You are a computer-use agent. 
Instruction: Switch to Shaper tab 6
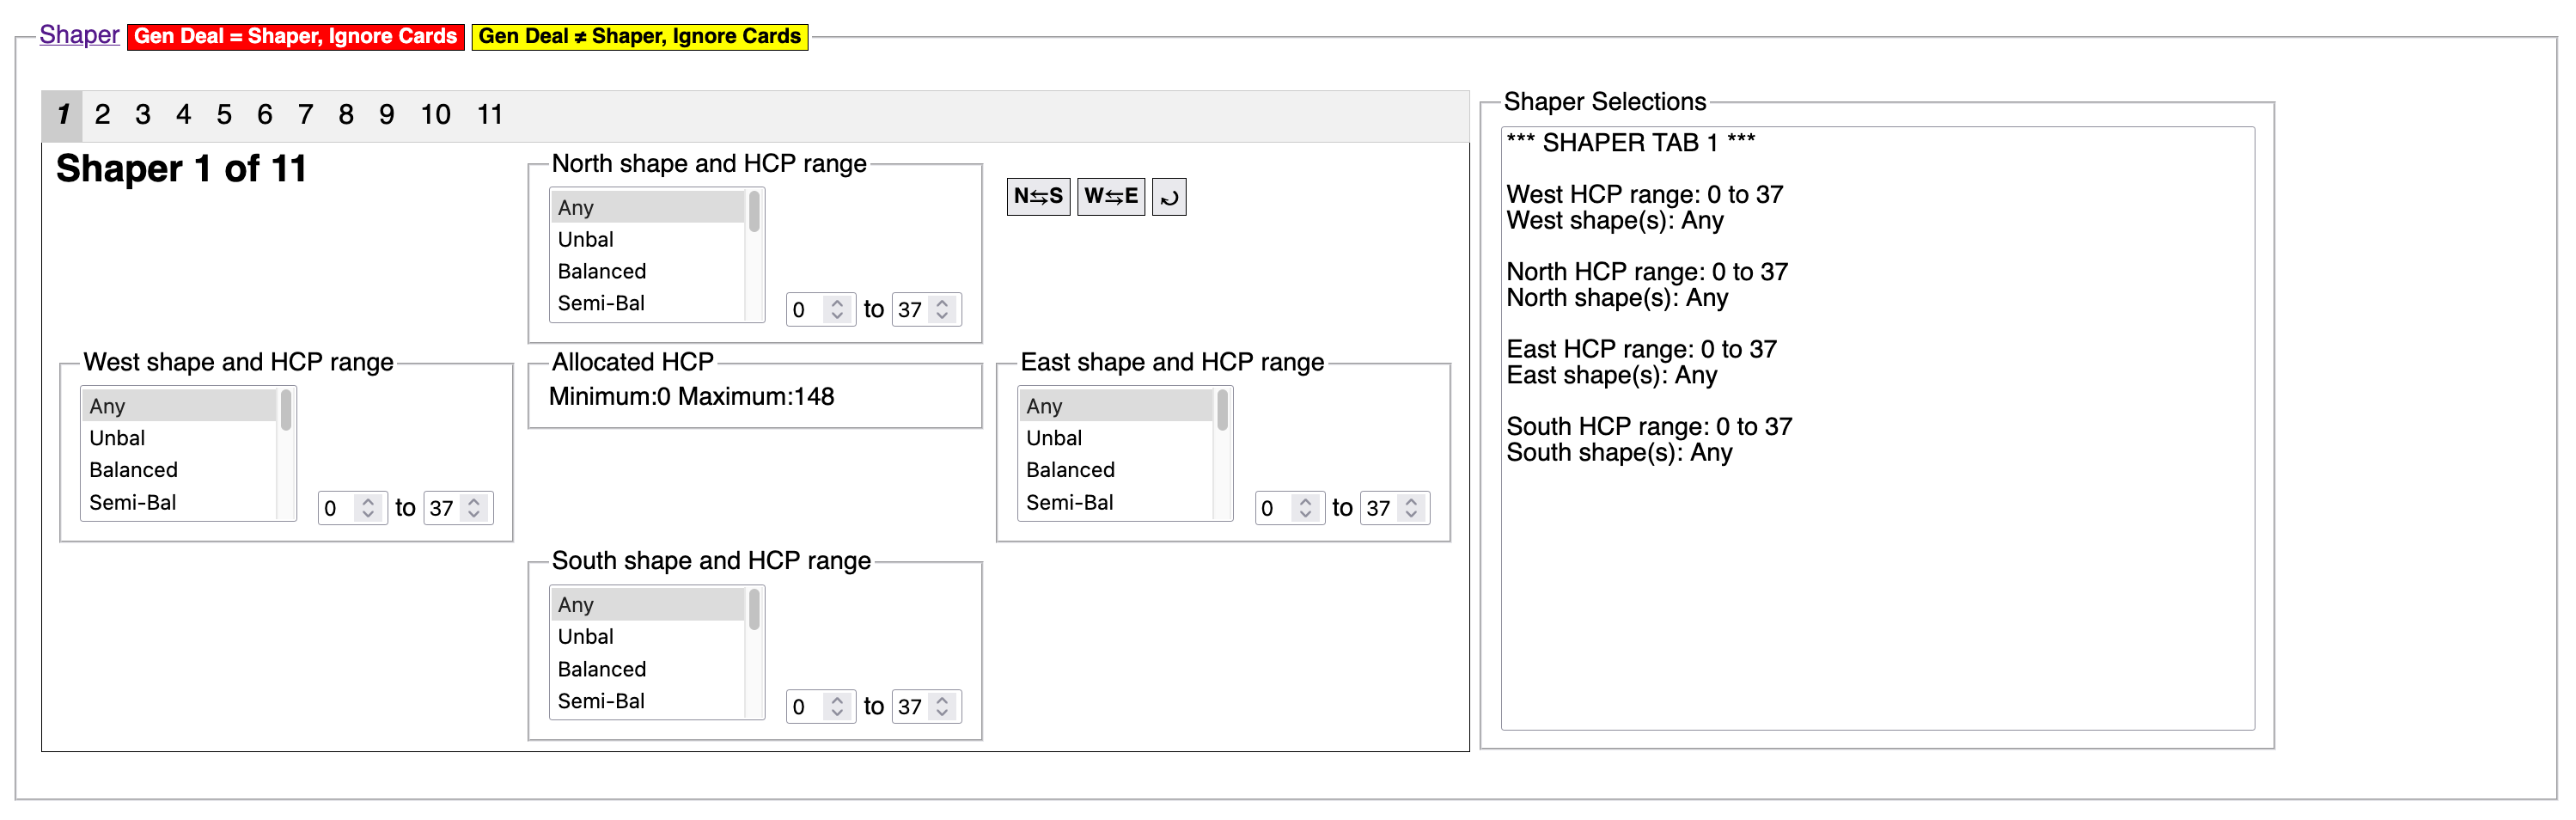pos(264,115)
